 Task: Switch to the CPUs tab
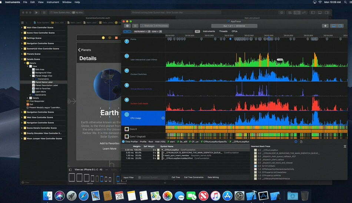point(235,31)
